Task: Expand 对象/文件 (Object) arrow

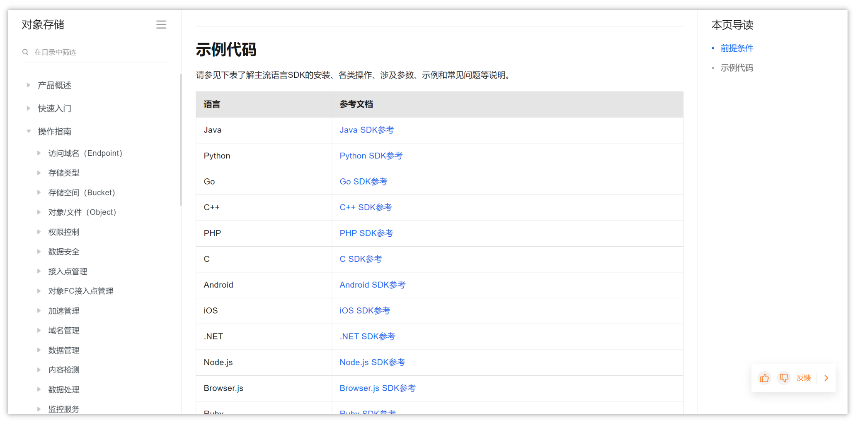Action: click(39, 212)
